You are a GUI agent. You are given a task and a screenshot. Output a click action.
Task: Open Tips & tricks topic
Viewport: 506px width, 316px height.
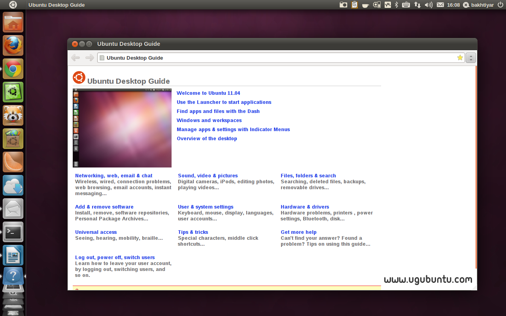click(x=193, y=232)
